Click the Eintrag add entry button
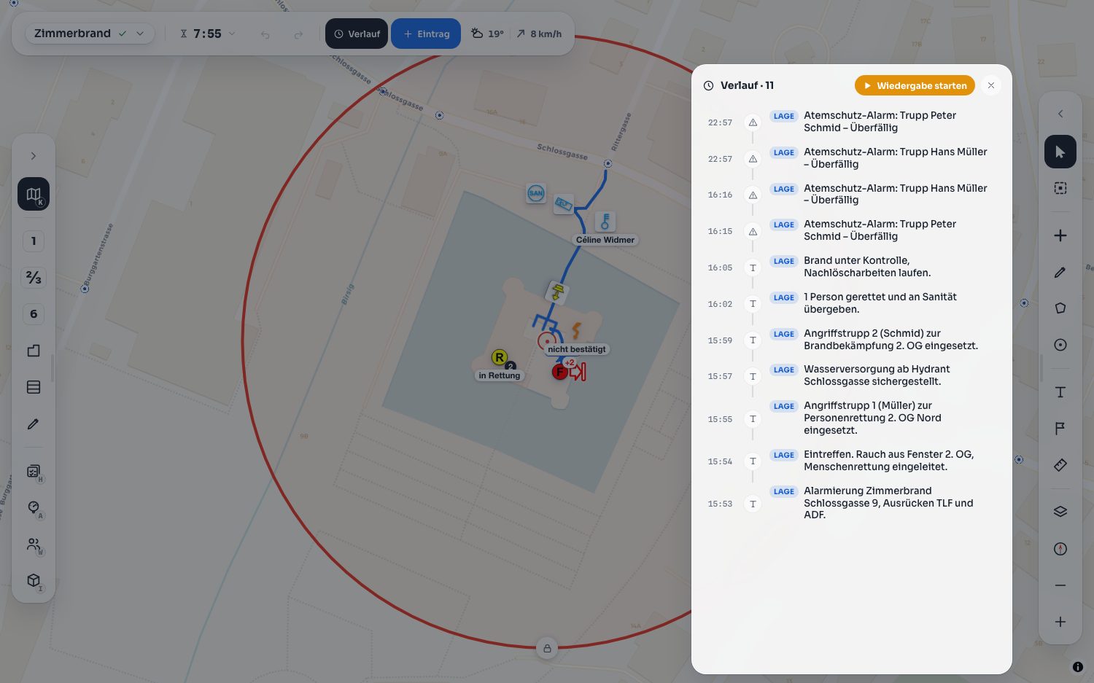This screenshot has width=1094, height=683. click(x=426, y=34)
